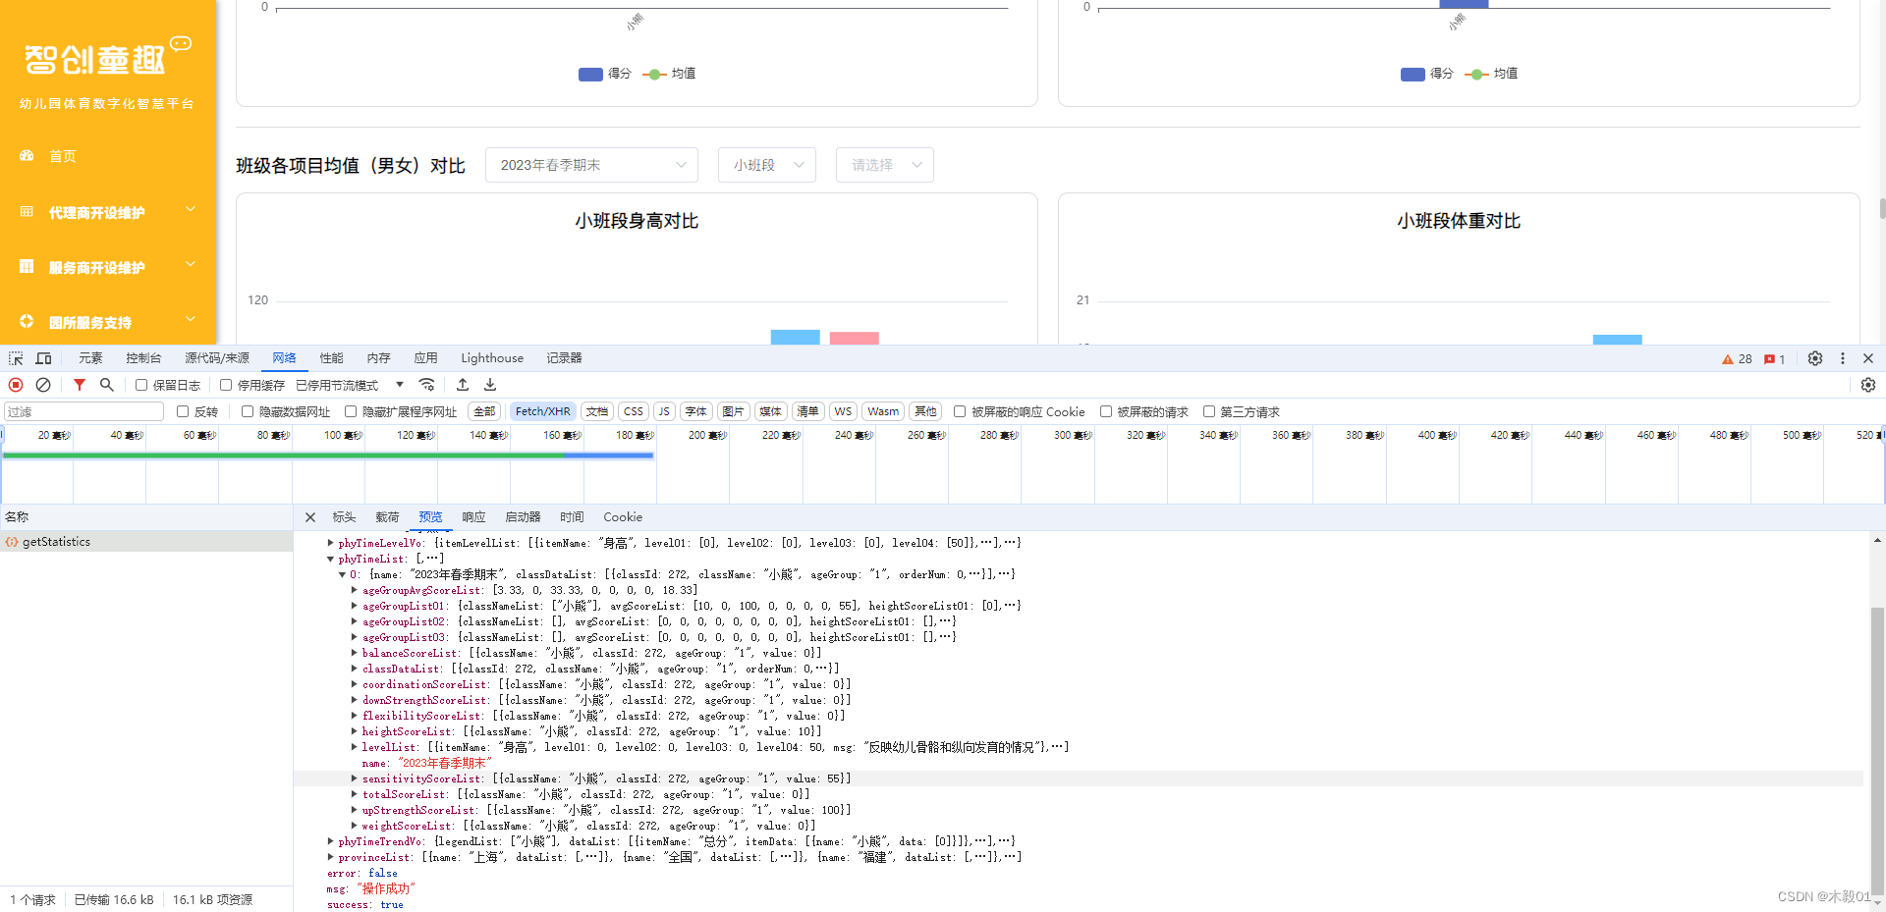Expand ageGroupAvgScoreList JSON node
The width and height of the screenshot is (1886, 912).
[354, 590]
